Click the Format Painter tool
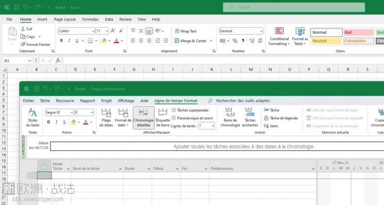The height and width of the screenshot is (205, 384). [35, 44]
